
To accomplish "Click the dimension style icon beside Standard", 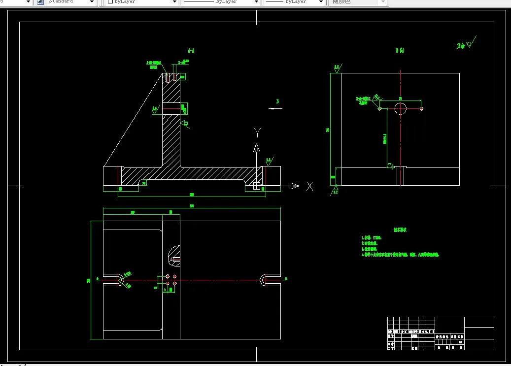I will click(x=40, y=2).
